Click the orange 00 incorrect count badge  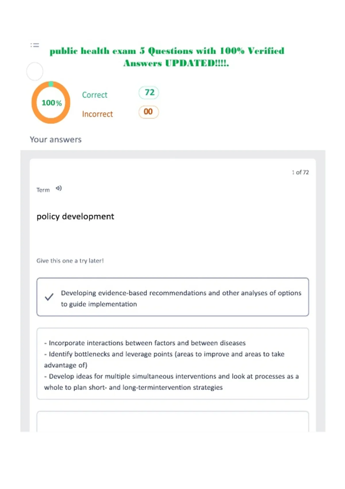pos(149,112)
